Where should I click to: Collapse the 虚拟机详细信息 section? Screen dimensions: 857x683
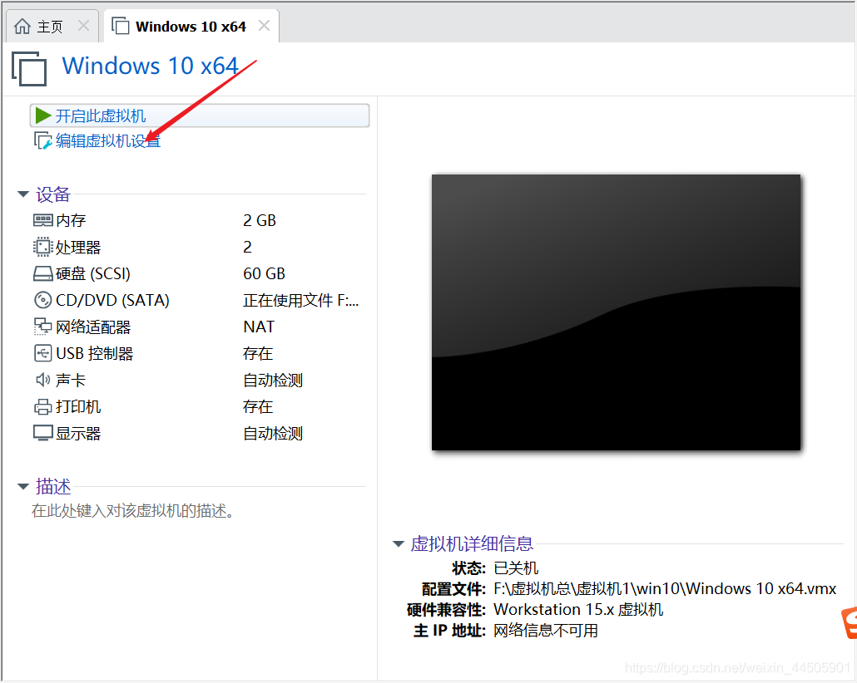(x=399, y=543)
